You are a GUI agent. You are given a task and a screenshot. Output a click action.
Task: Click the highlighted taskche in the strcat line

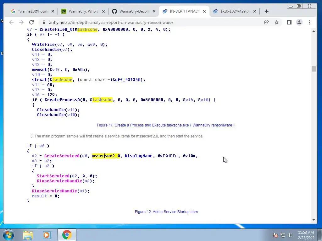point(62,80)
